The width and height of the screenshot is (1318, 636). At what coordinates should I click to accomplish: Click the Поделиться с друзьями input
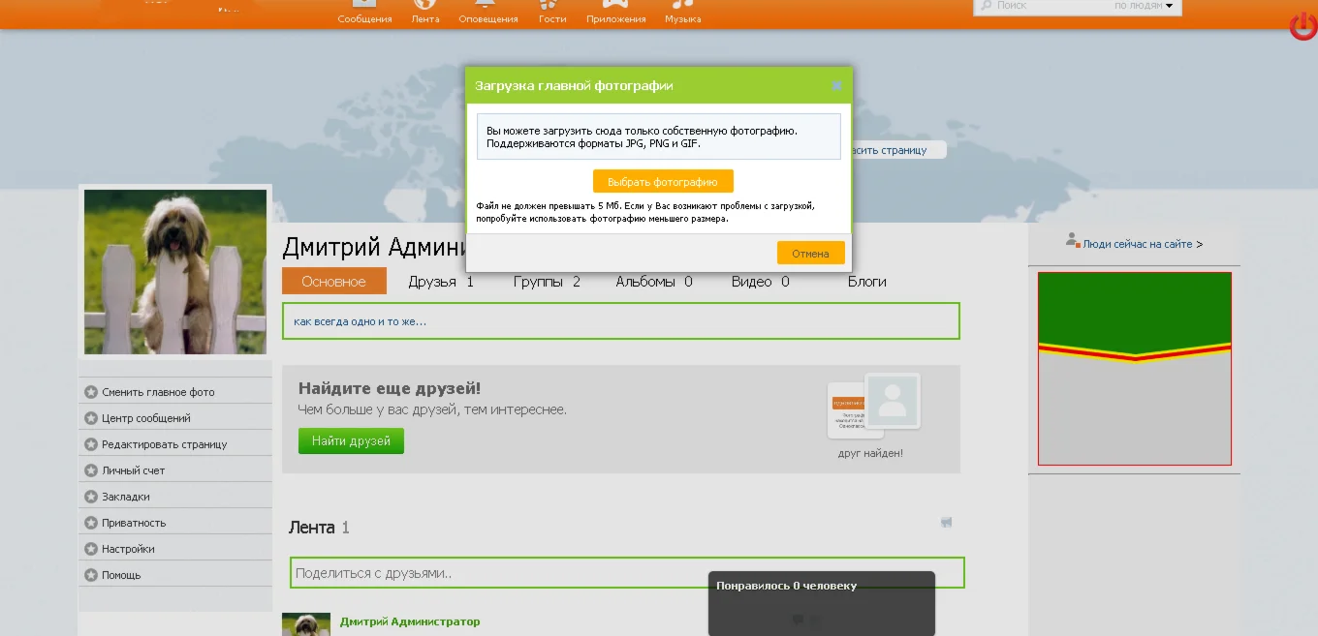[627, 572]
